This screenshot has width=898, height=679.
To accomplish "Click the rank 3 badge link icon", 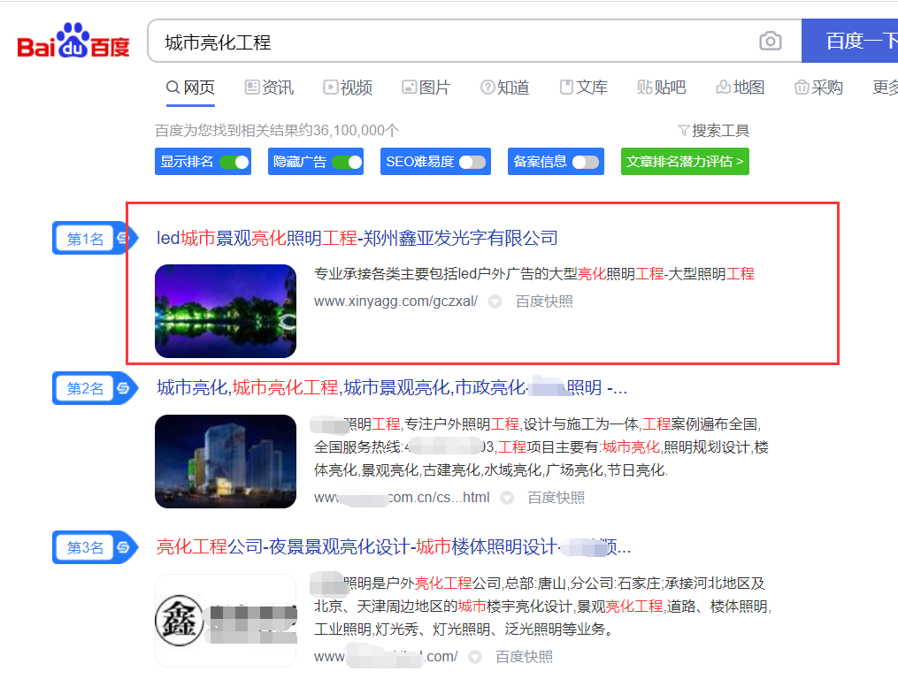I will coord(123,547).
